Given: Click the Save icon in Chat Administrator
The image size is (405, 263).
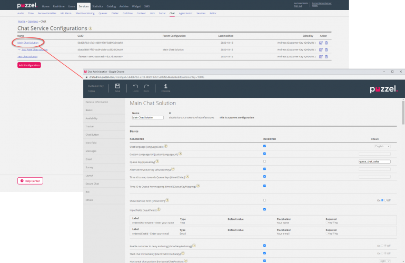Looking at the screenshot, I should click(x=117, y=86).
